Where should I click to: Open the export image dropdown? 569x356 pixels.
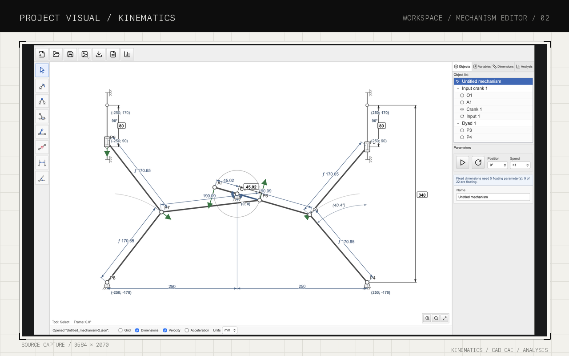(84, 54)
